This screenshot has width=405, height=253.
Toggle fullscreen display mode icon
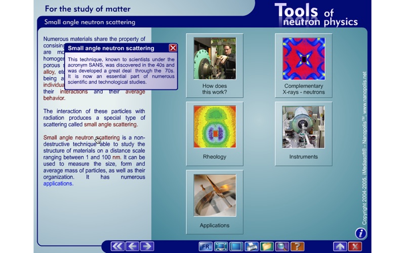pos(221,246)
